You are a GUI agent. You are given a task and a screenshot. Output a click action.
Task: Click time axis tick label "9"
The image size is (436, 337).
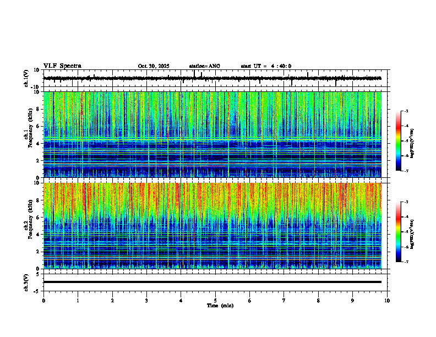(x=352, y=301)
